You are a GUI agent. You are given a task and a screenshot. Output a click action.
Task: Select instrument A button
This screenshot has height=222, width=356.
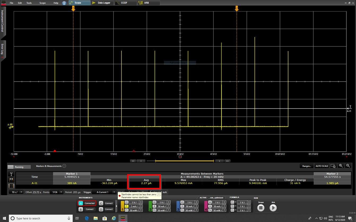tap(81, 203)
